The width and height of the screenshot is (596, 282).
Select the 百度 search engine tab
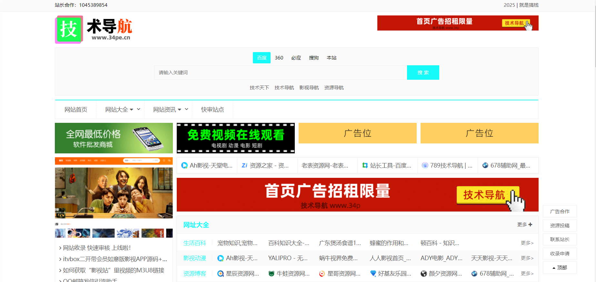click(x=262, y=58)
